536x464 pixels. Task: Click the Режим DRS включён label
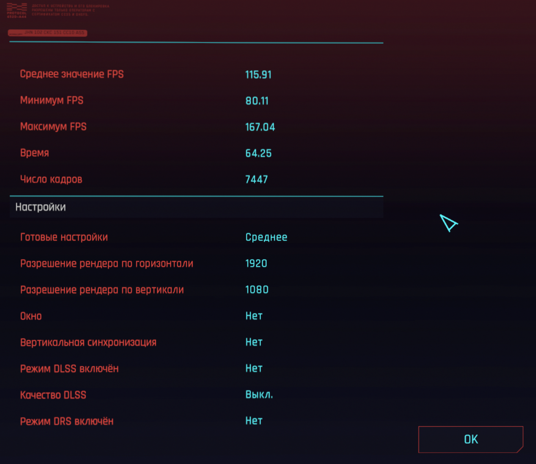67,421
